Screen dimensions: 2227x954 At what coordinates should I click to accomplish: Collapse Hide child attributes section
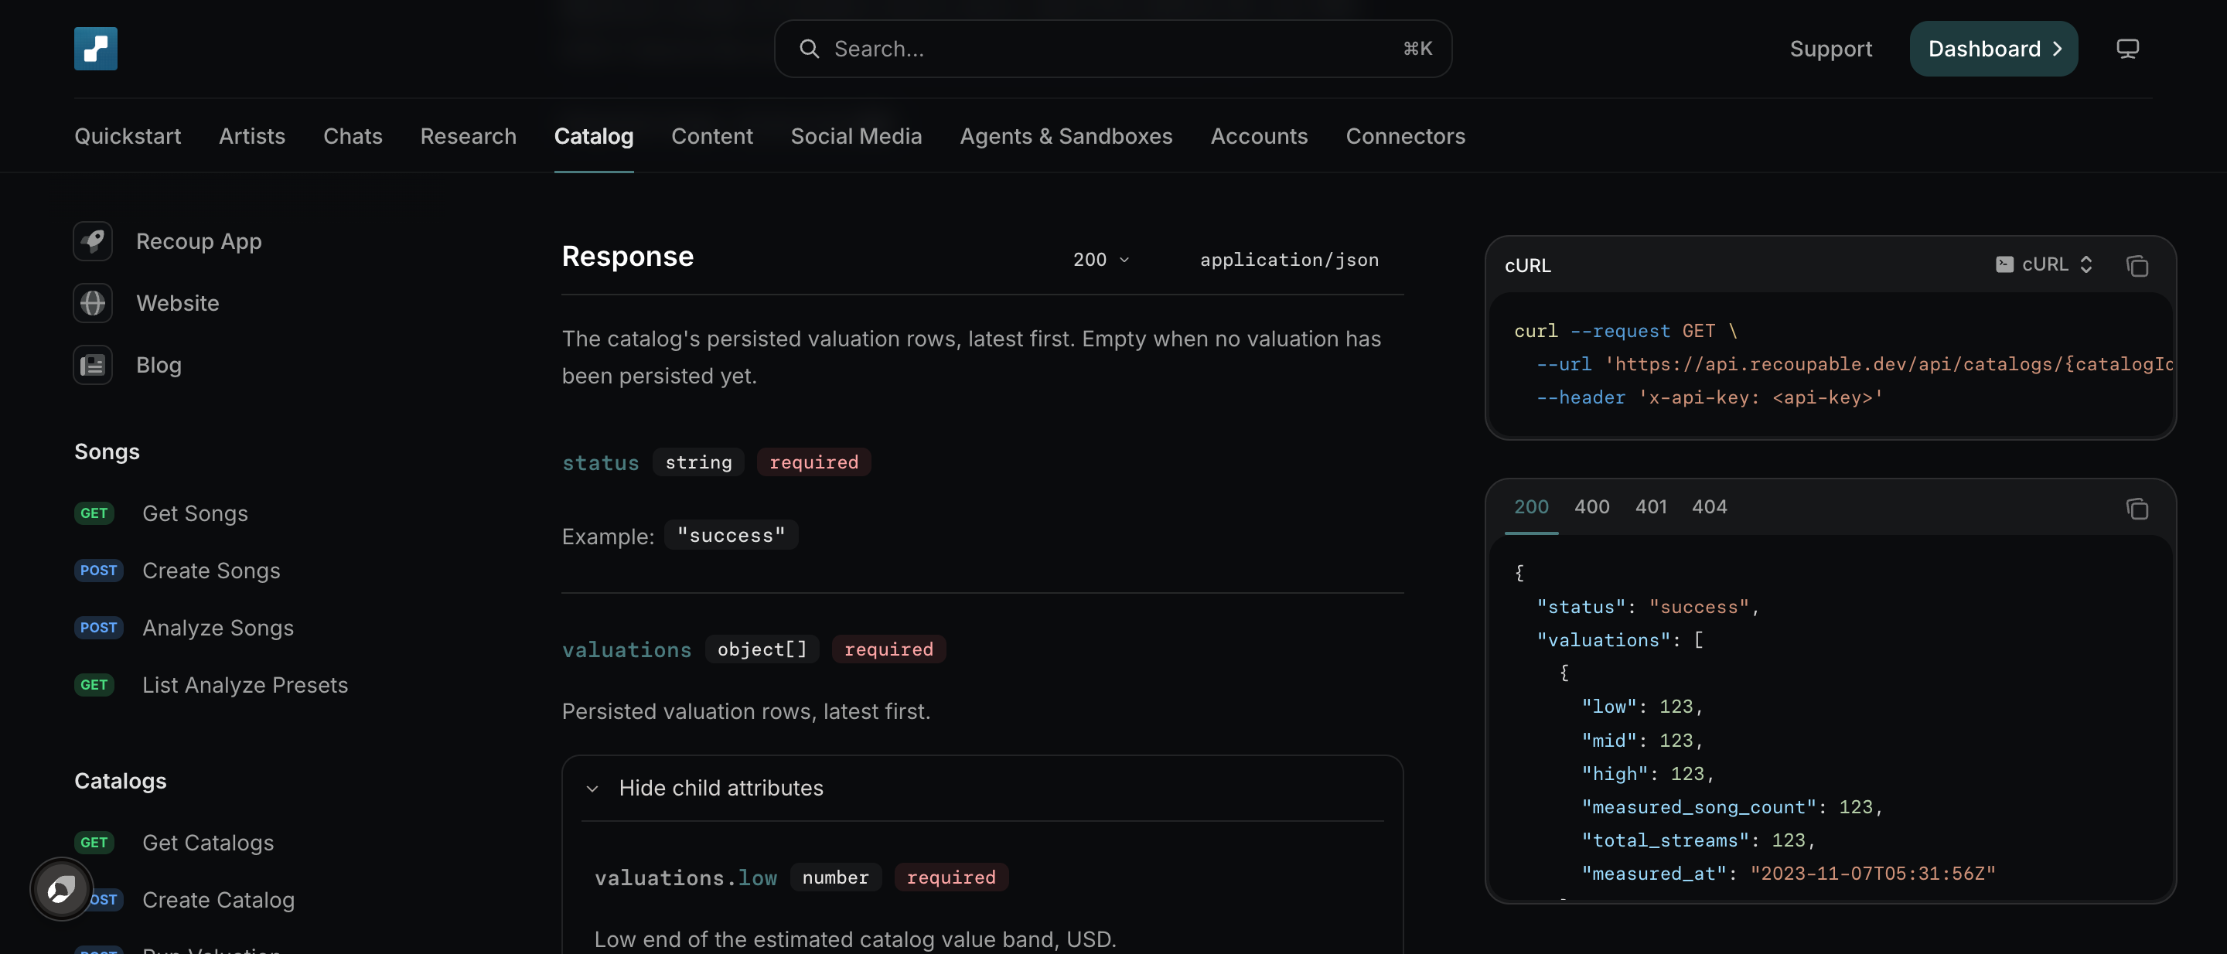point(705,788)
